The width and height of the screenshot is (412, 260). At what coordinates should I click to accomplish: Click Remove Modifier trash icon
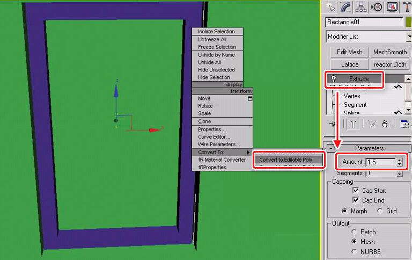[385, 124]
